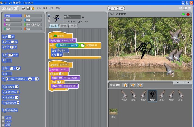Paint a new sprite button

125,85
